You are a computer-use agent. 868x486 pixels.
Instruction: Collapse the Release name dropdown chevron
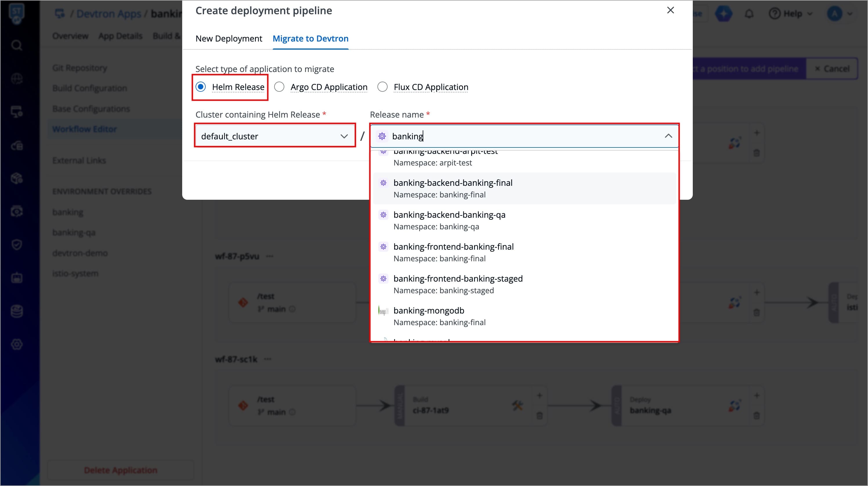click(x=668, y=136)
